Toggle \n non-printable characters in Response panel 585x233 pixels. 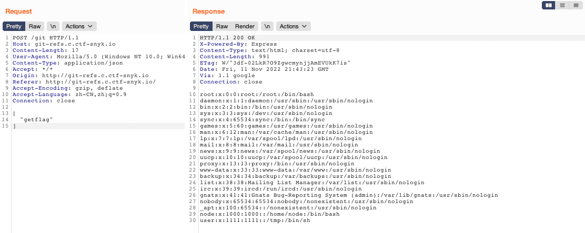click(267, 26)
